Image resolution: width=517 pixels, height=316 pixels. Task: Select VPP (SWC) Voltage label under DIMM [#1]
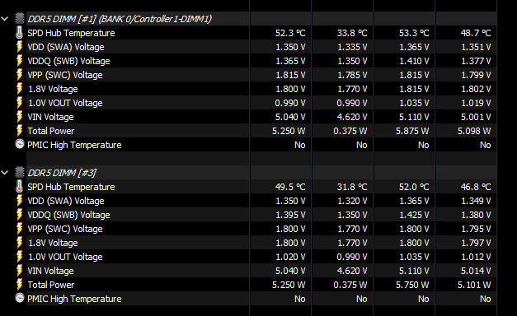(65, 75)
